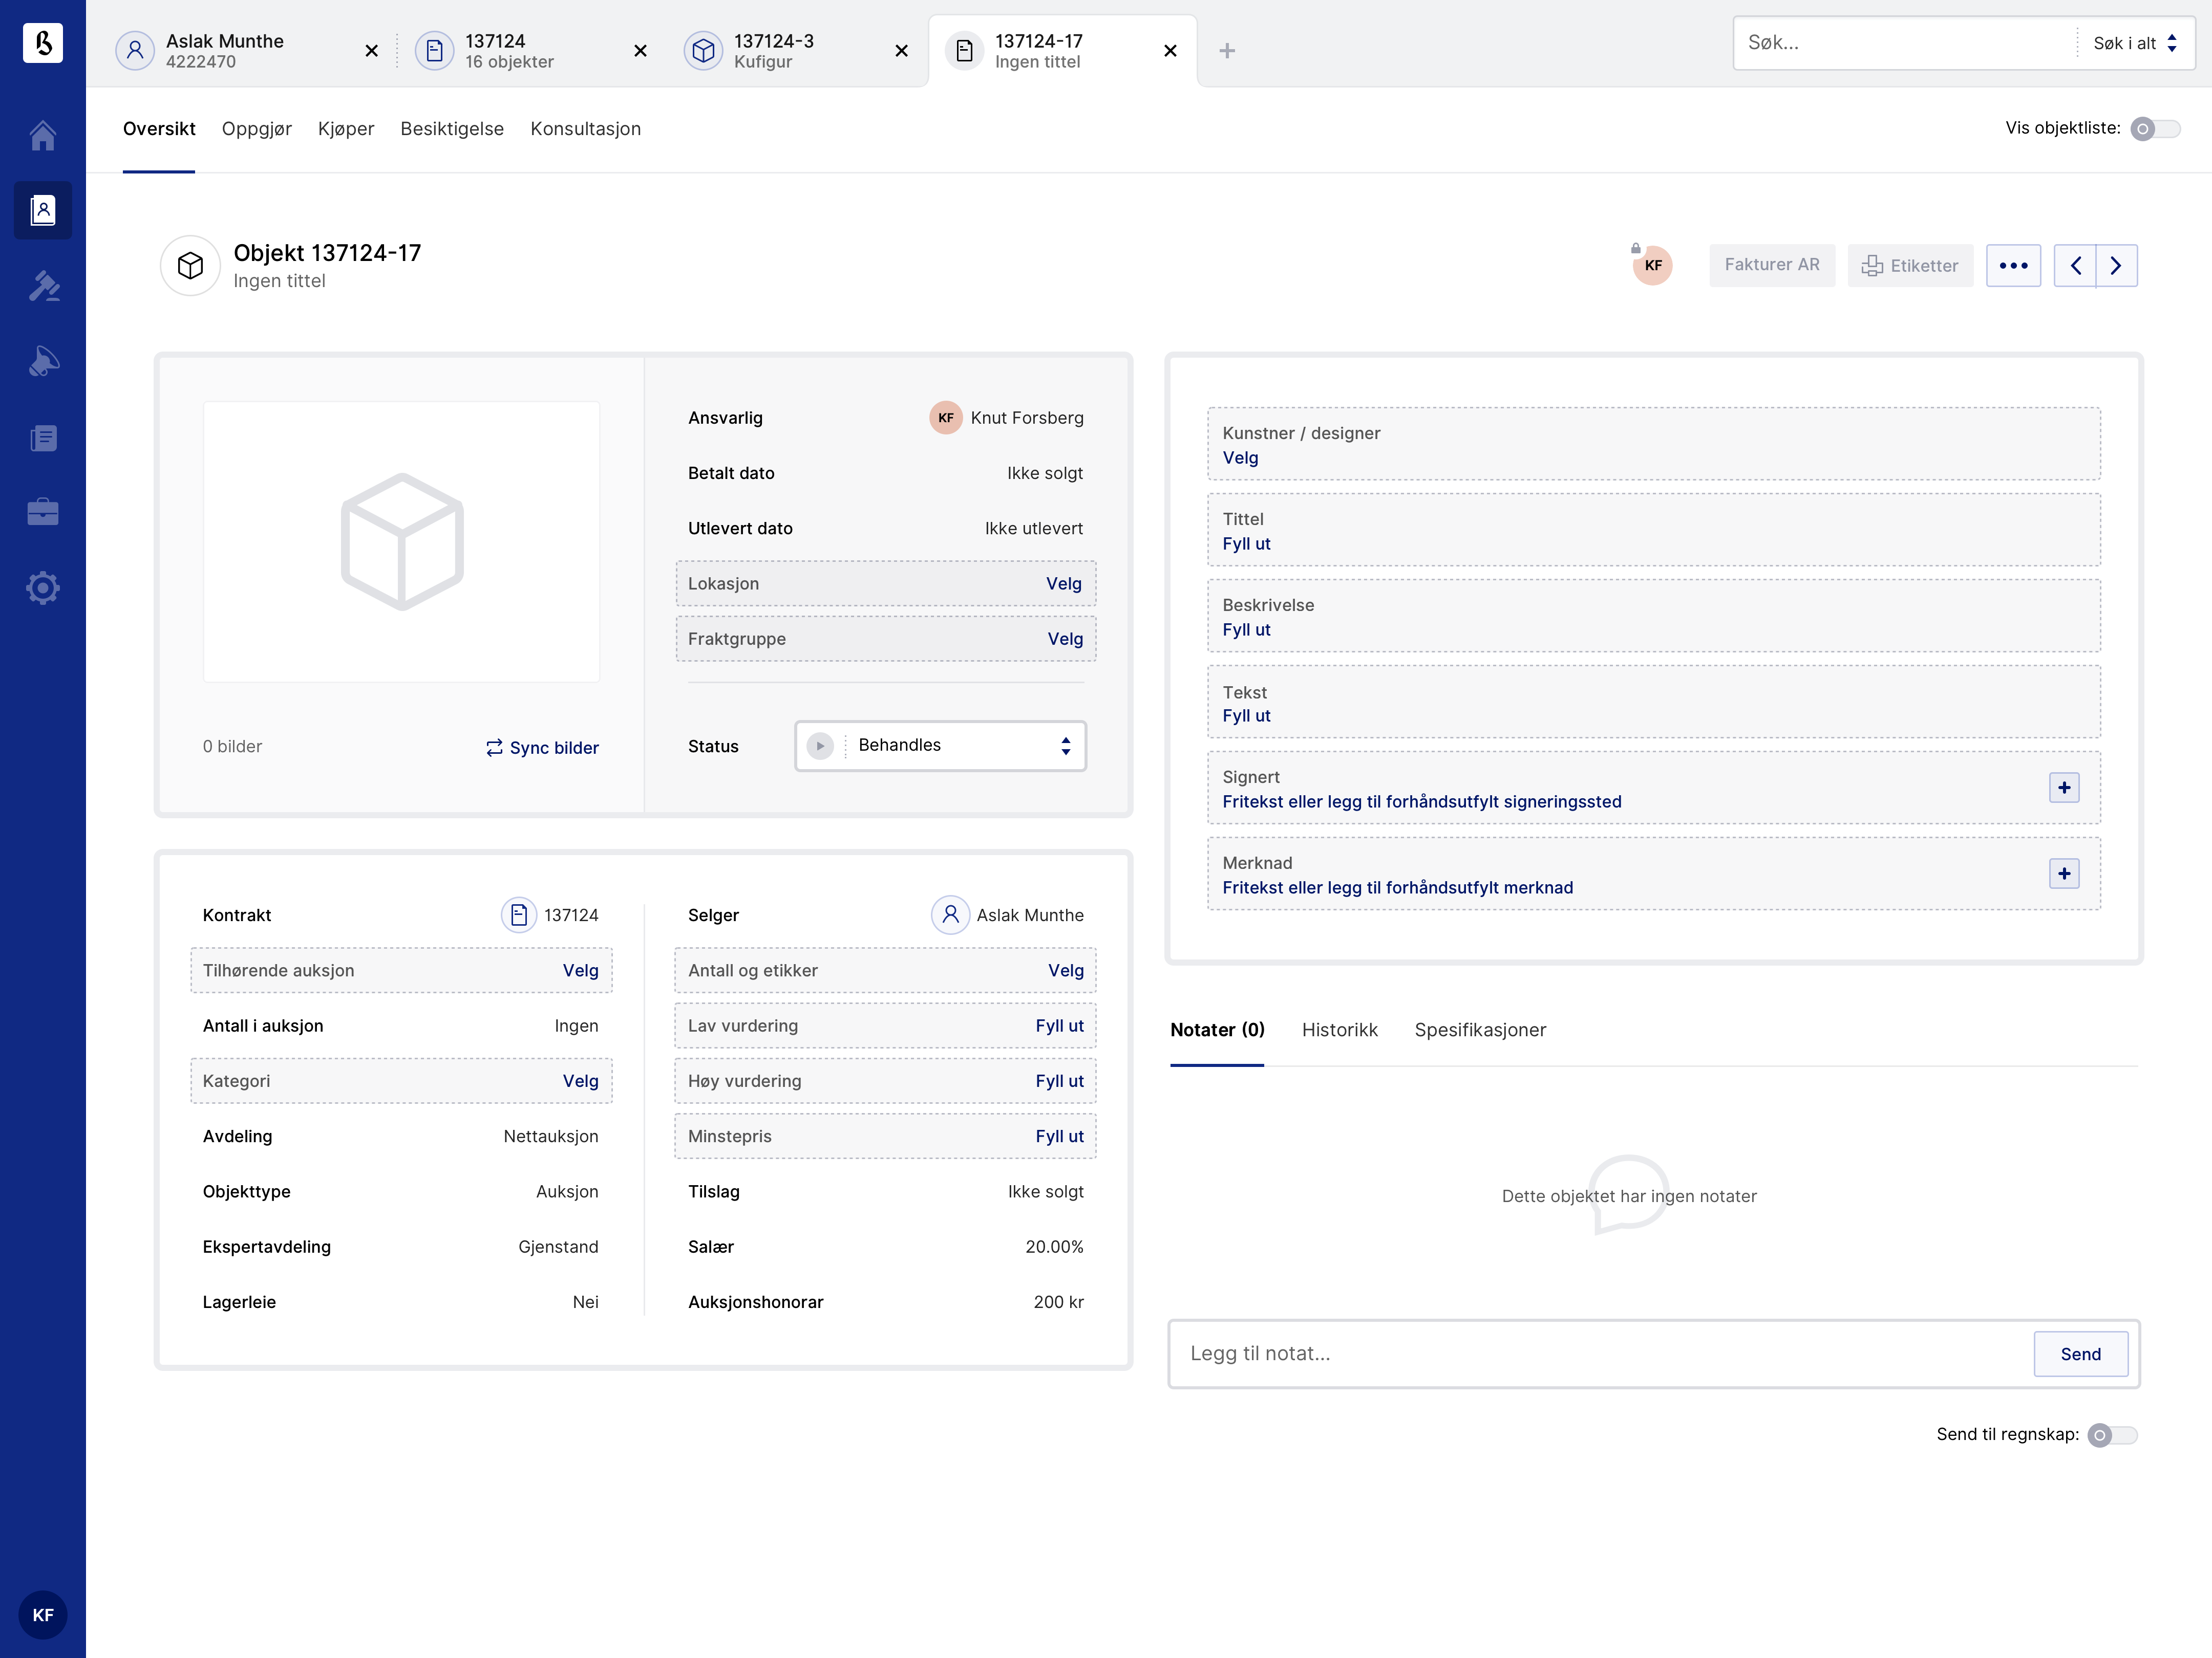The height and width of the screenshot is (1658, 2212).
Task: Click the play icon in Status selector
Action: click(820, 746)
